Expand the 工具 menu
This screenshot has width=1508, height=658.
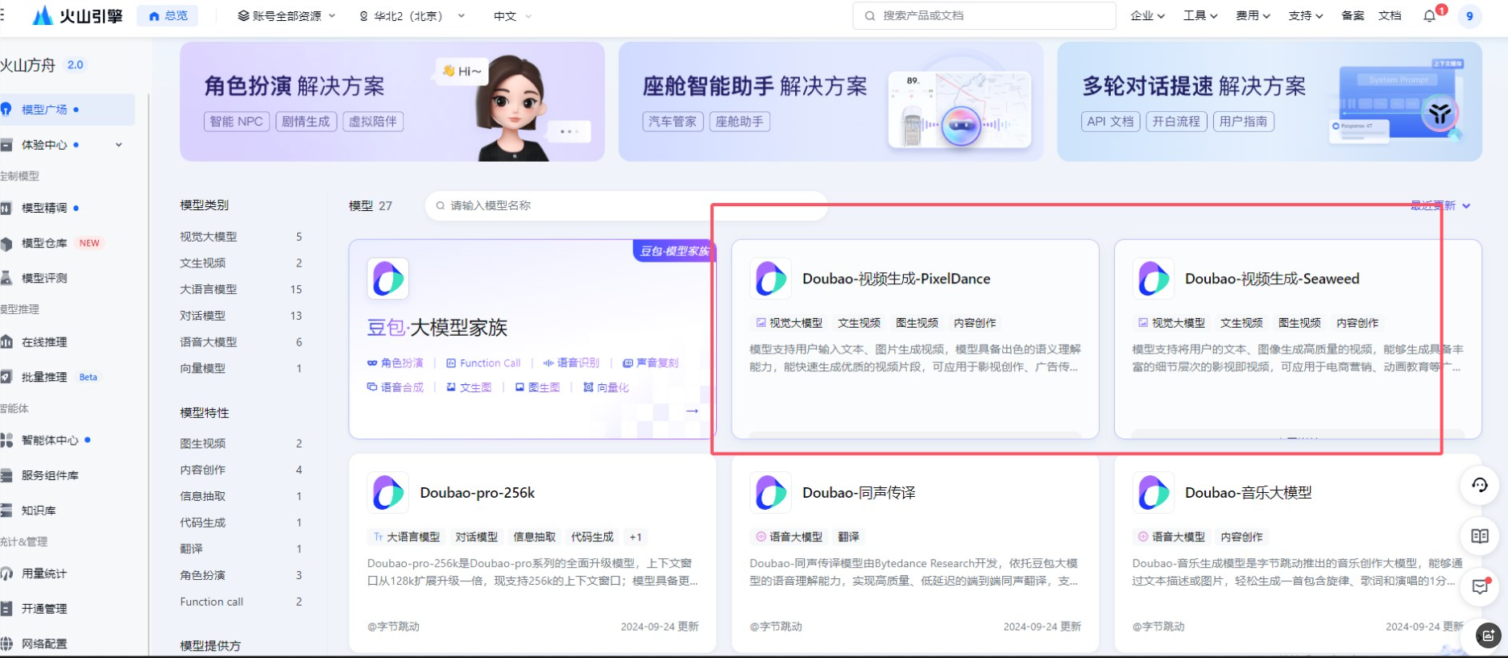1200,15
